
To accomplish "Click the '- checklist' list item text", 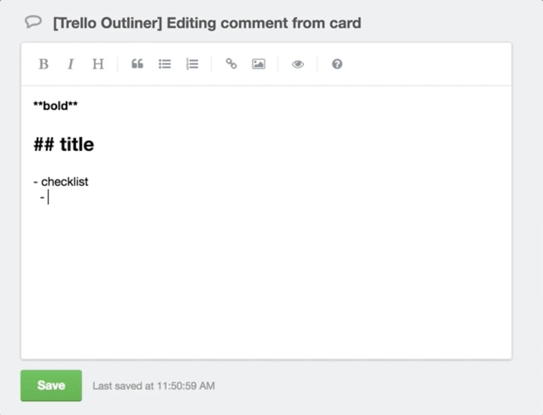I will [x=61, y=181].
